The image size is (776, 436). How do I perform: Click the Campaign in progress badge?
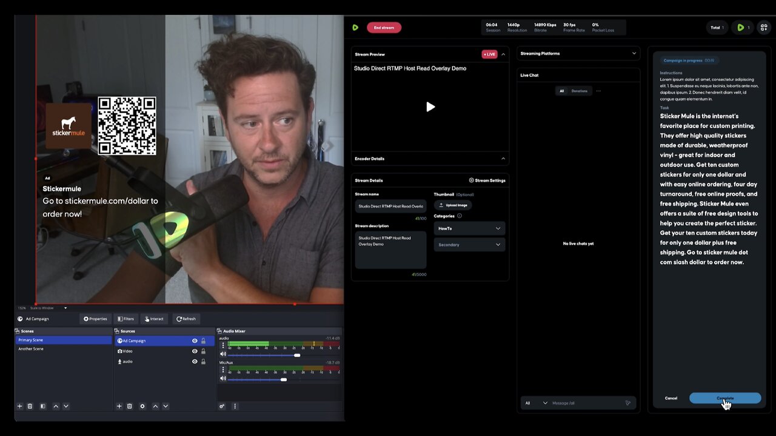pos(689,61)
